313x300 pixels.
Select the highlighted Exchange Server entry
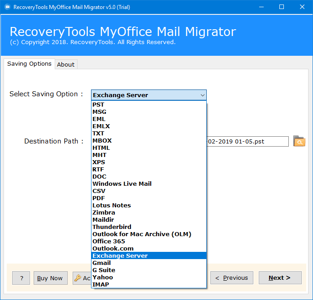pyautogui.click(x=120, y=255)
